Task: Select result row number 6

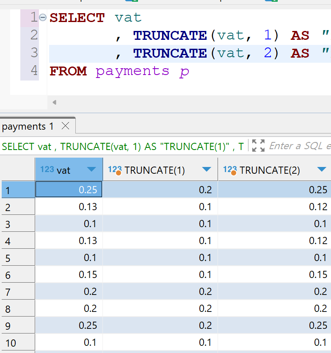Action: [x=18, y=275]
